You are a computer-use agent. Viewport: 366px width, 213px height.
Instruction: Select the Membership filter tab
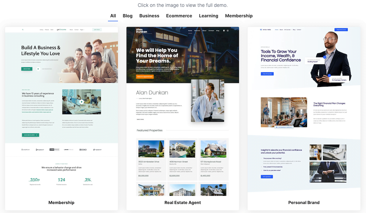(x=239, y=16)
